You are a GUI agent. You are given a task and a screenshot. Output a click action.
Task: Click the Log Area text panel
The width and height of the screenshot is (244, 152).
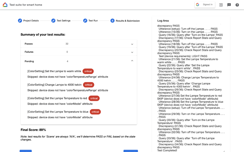tap(191, 88)
